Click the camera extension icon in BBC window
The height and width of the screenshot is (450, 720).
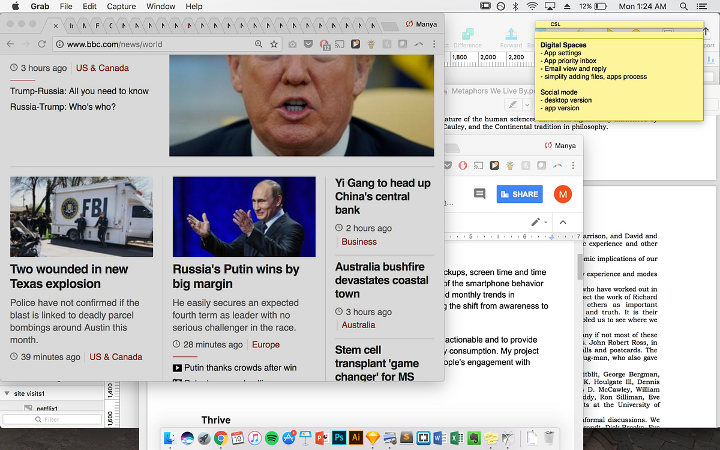pyautogui.click(x=292, y=44)
